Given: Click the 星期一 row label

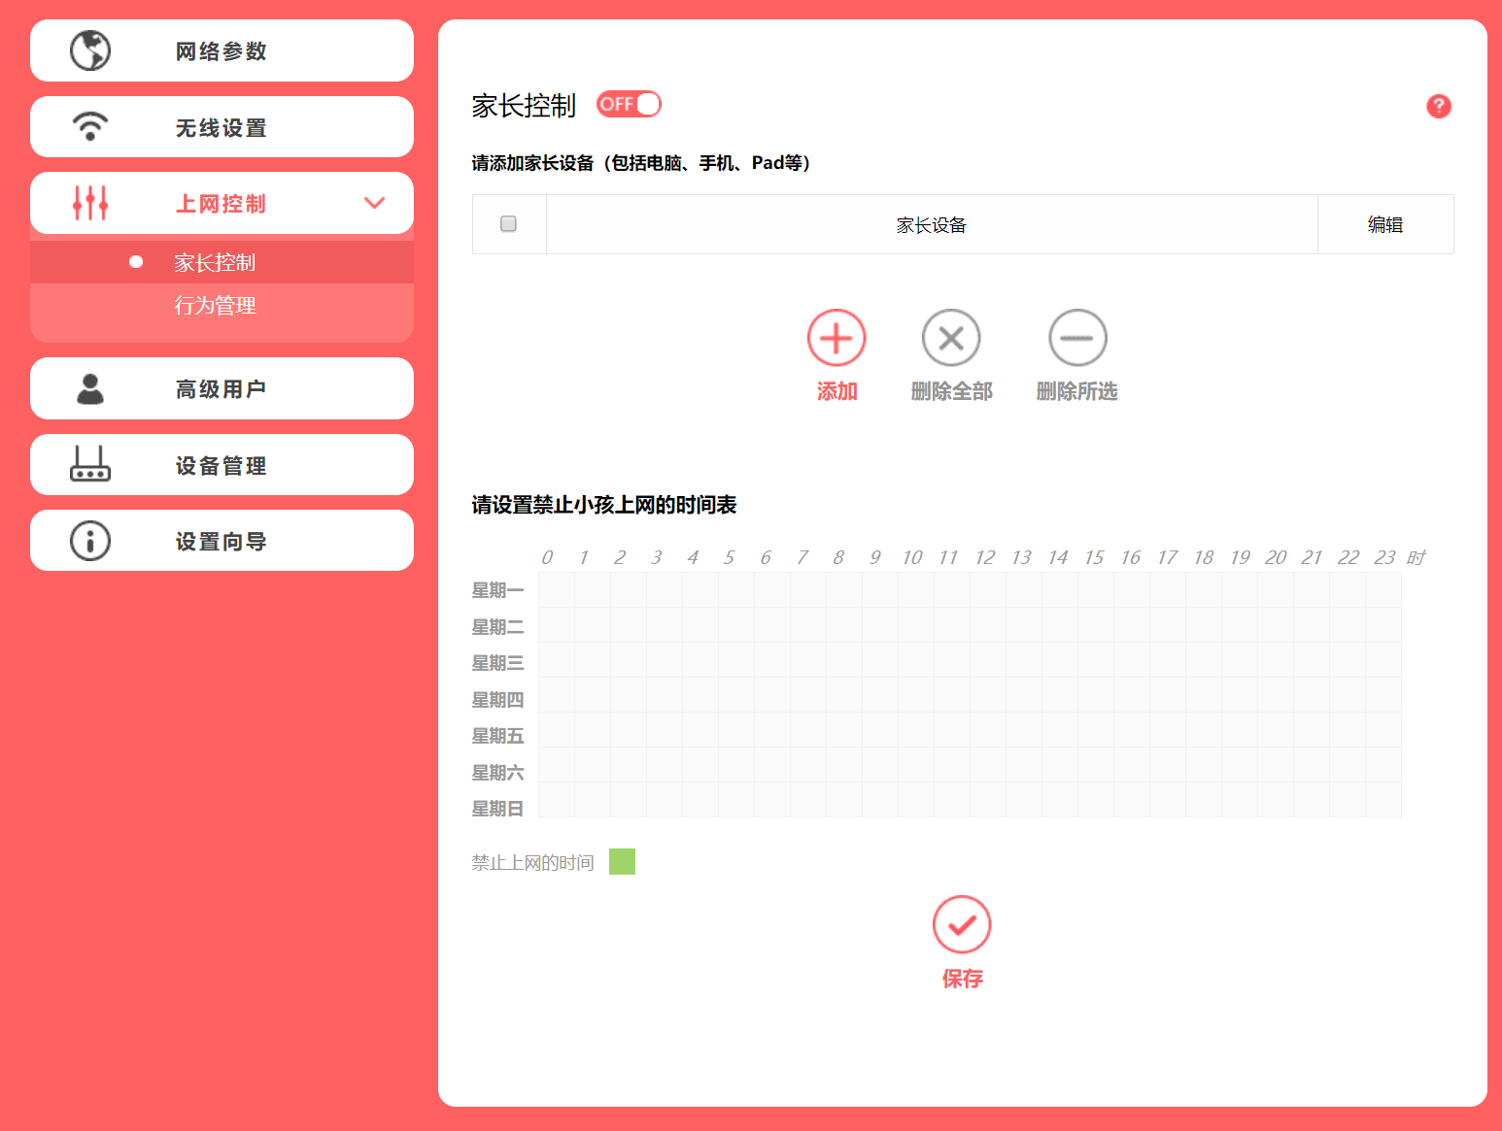Looking at the screenshot, I should pyautogui.click(x=497, y=590).
